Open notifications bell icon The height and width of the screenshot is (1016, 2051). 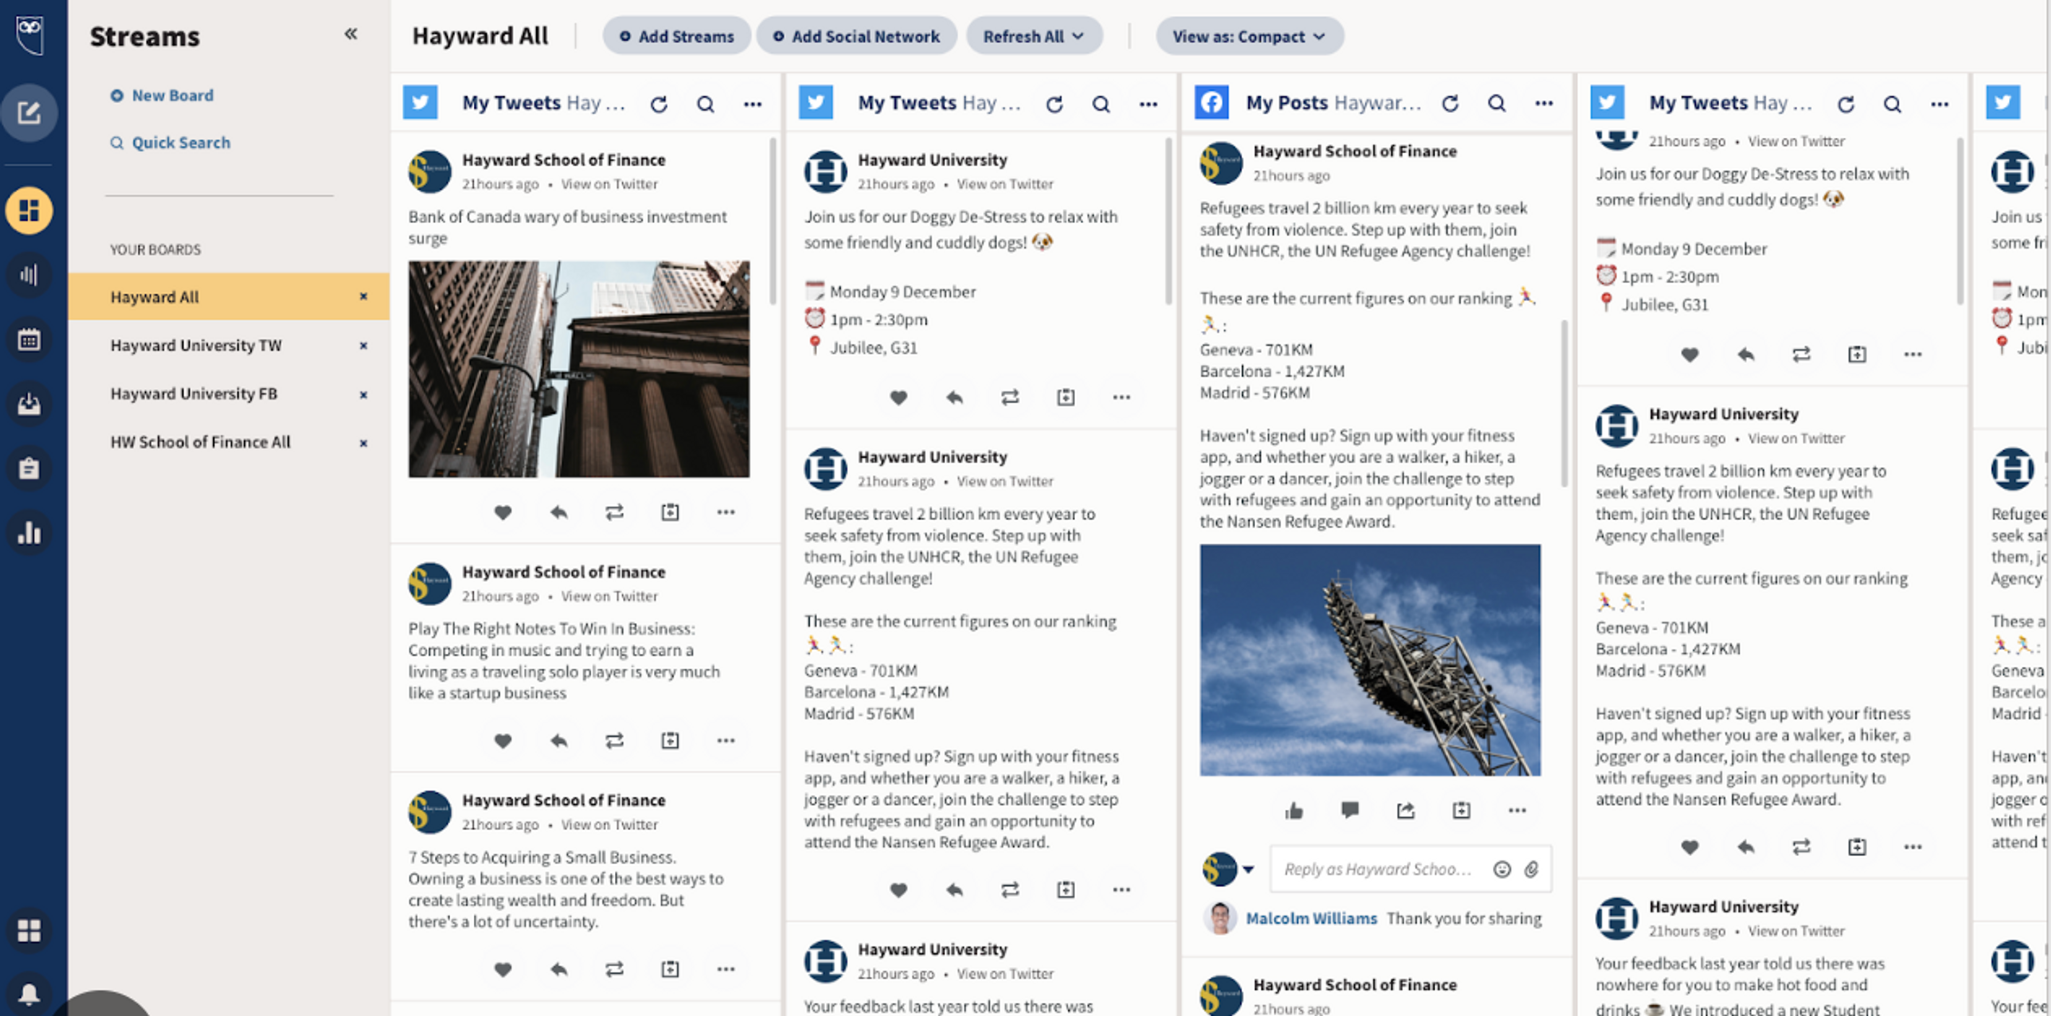click(x=29, y=993)
